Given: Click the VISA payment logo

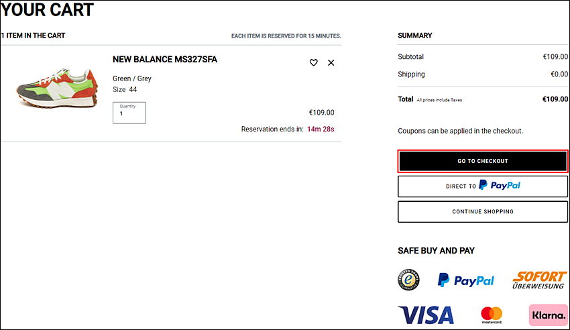Looking at the screenshot, I should click(426, 315).
